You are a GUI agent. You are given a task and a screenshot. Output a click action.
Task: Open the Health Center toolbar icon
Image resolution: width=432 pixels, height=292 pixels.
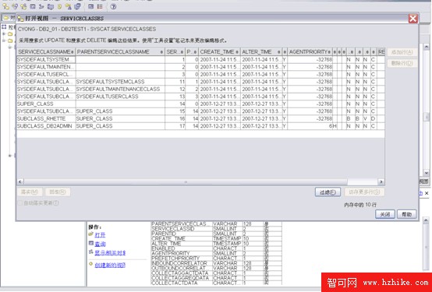tap(51, 6)
